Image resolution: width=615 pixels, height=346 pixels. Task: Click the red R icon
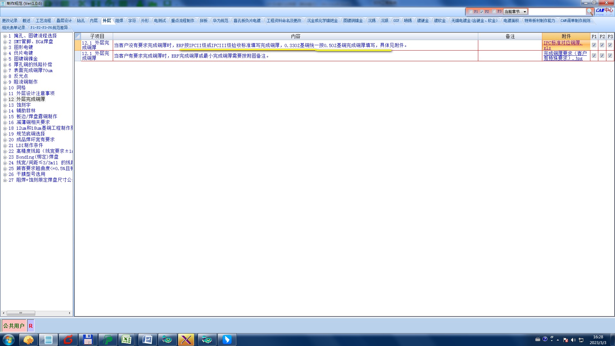point(31,326)
